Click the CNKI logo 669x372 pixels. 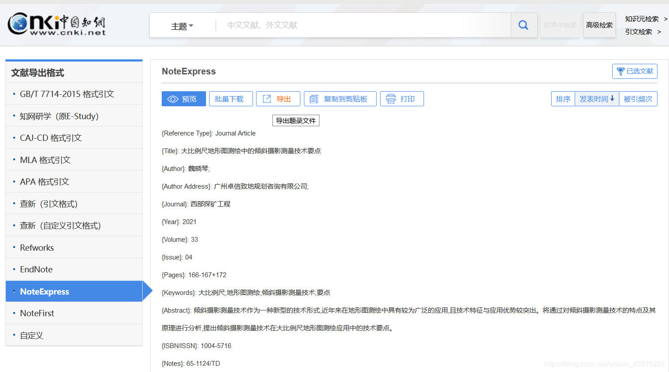pos(57,24)
